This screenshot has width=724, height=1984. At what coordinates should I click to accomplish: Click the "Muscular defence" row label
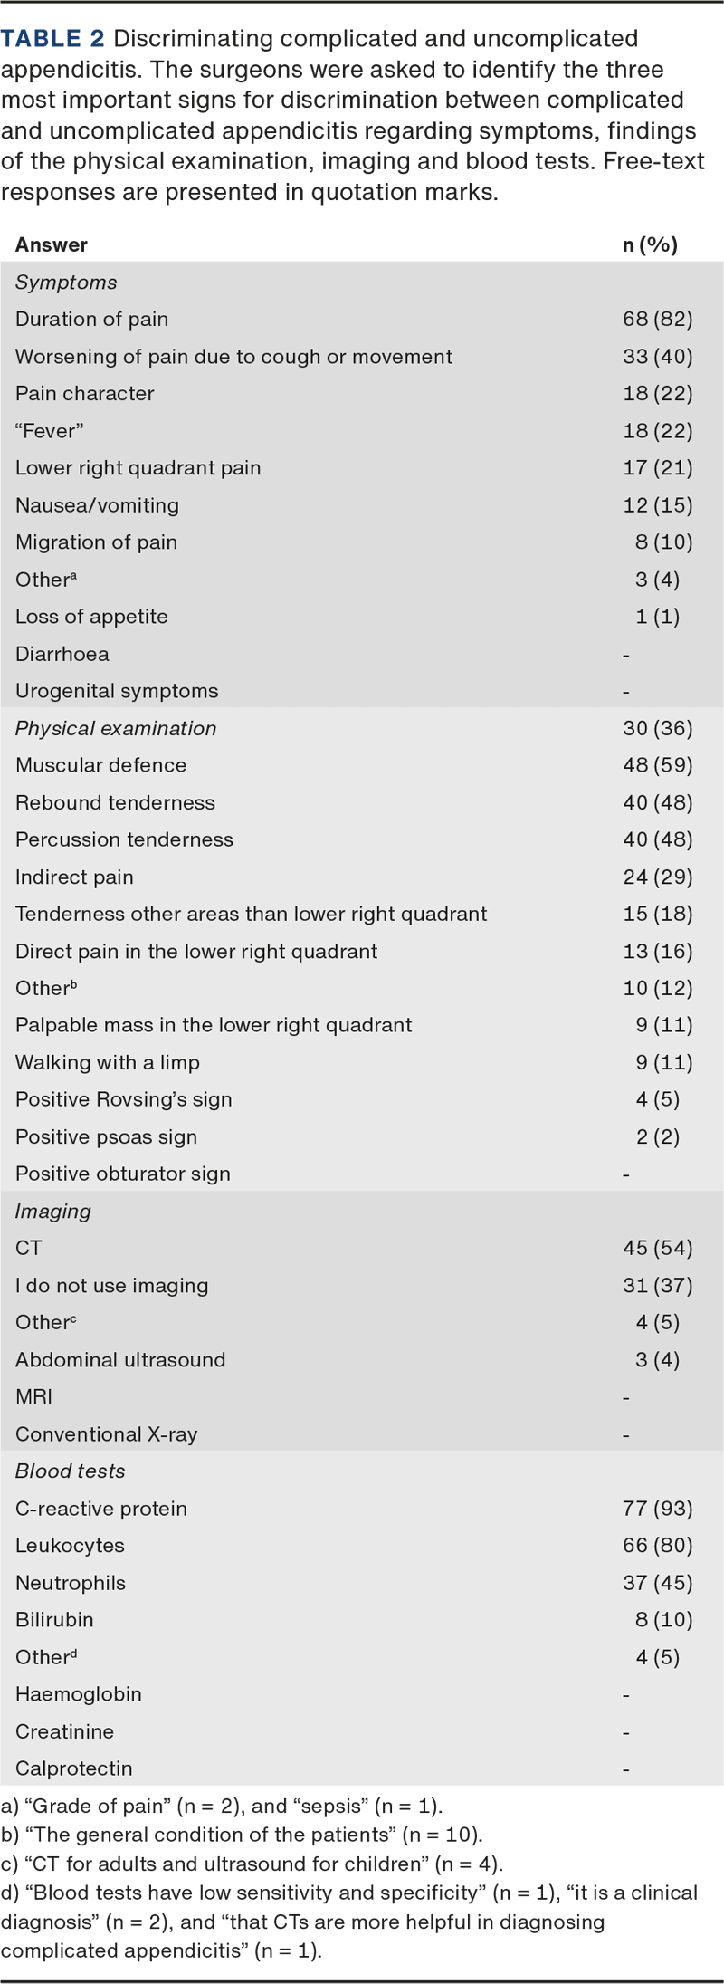(100, 765)
